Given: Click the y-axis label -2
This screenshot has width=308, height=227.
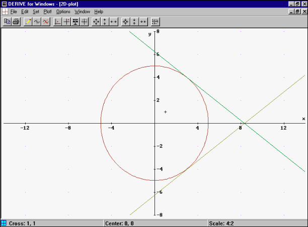Looking at the screenshot, I should point(160,146).
